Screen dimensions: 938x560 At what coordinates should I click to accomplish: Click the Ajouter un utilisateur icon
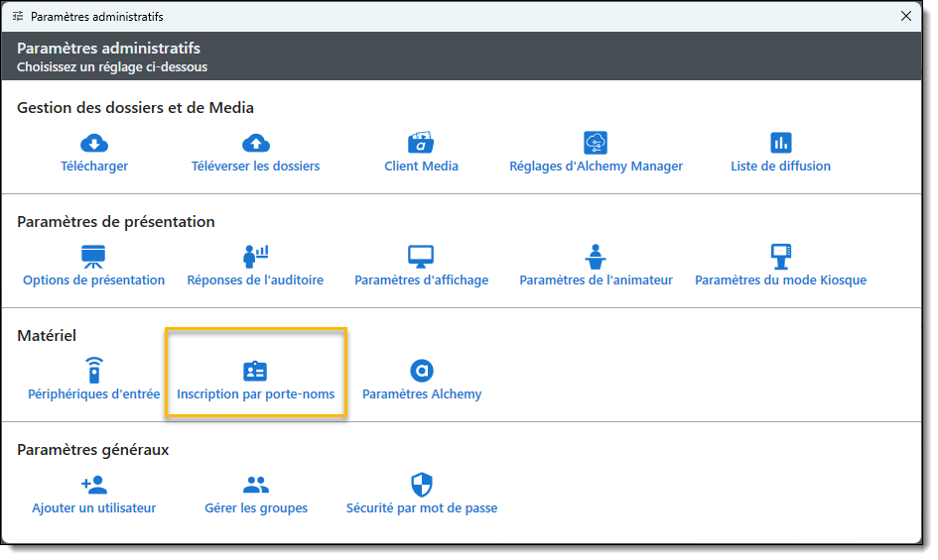[93, 485]
